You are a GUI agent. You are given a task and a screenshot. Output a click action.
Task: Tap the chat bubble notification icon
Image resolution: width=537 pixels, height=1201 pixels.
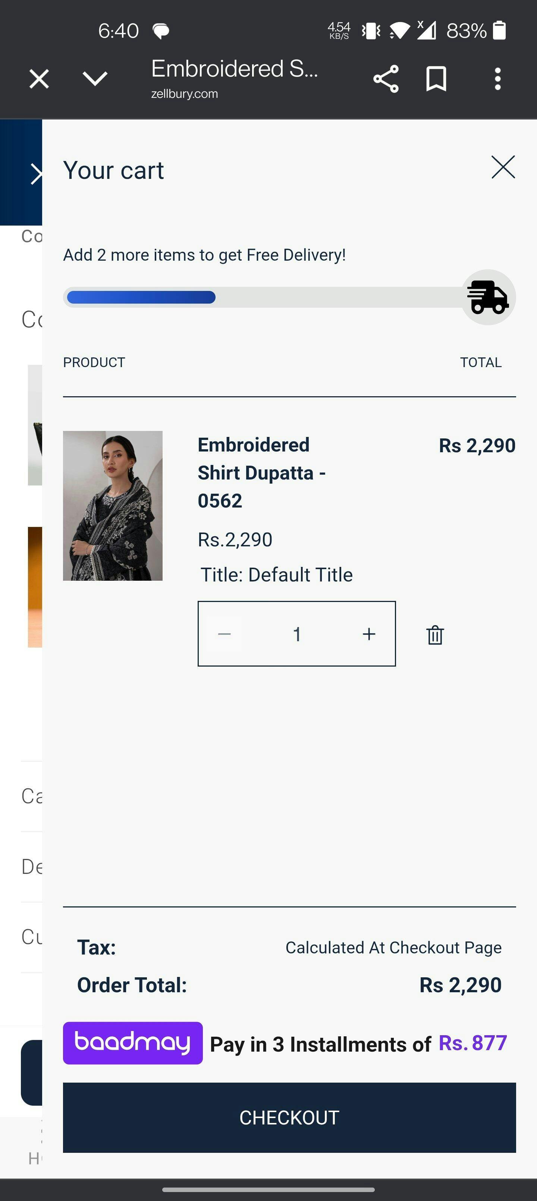tap(161, 31)
